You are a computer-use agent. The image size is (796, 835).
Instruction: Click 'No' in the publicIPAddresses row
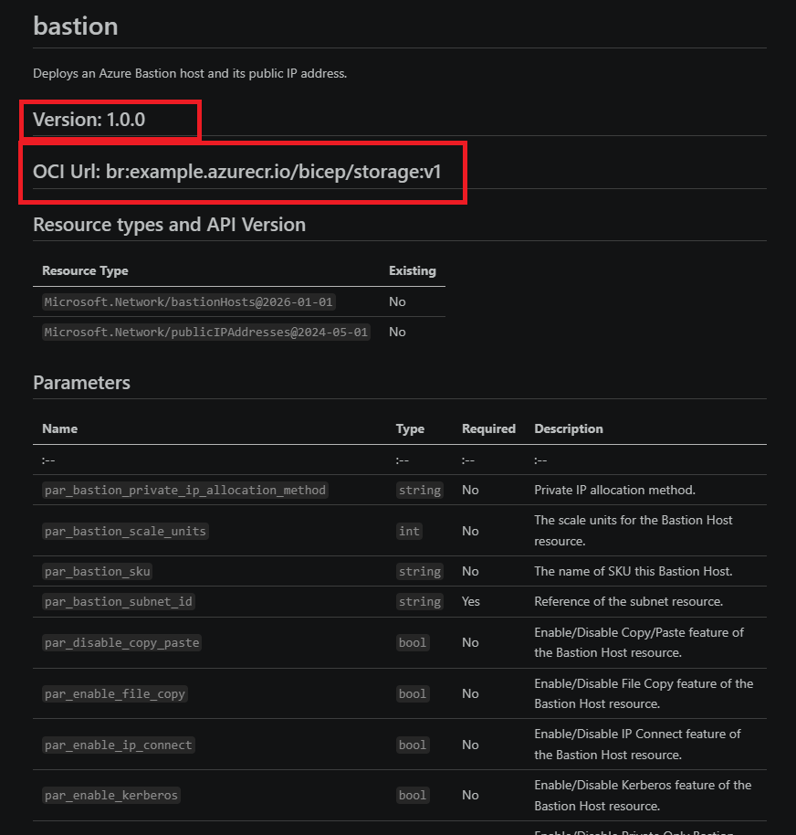pyautogui.click(x=397, y=333)
